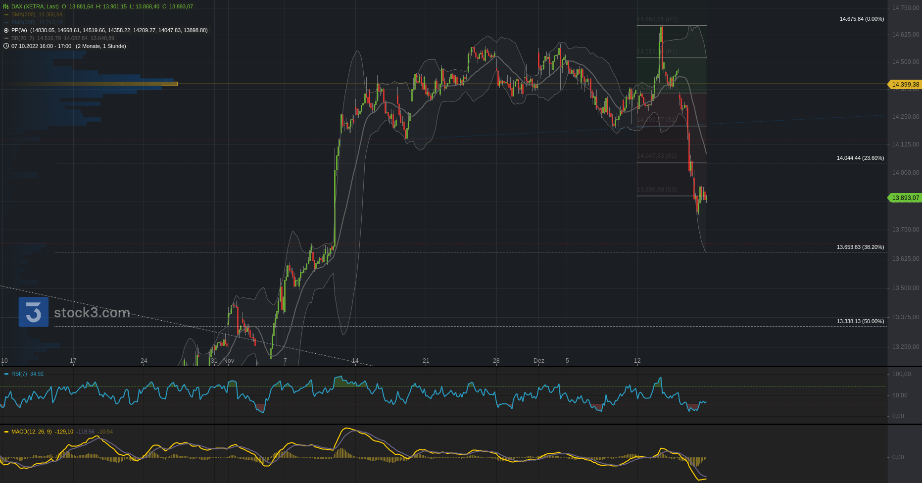Click the yellow 14.399,38 price tag
The image size is (922, 483).
[x=905, y=85]
